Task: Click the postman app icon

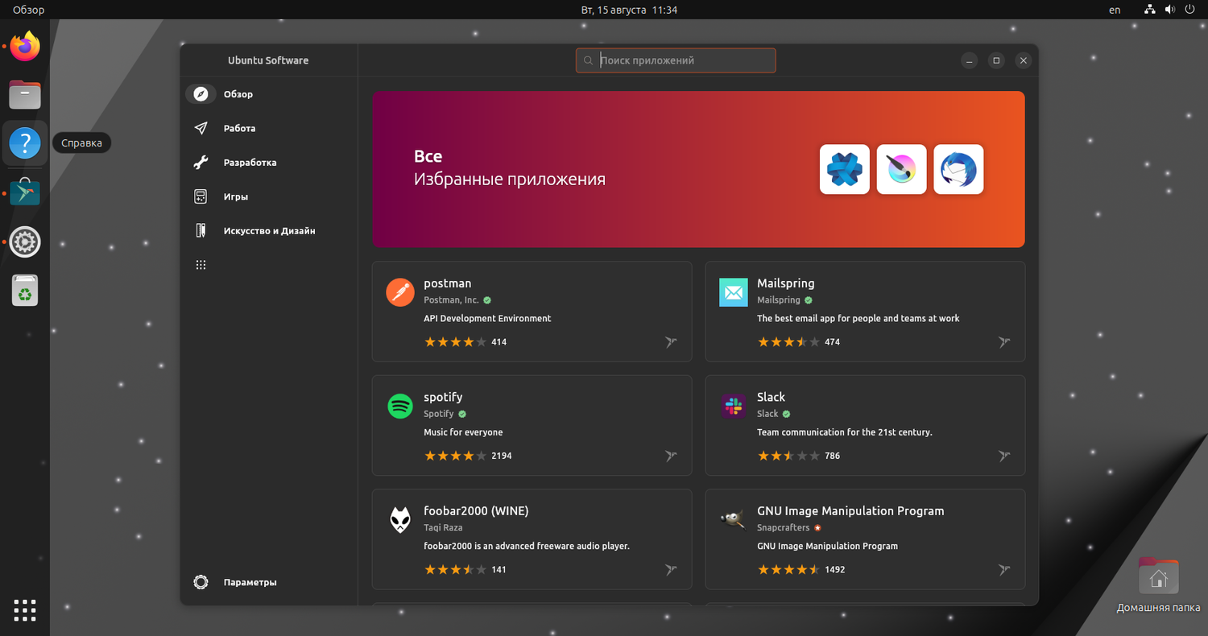Action: tap(400, 292)
